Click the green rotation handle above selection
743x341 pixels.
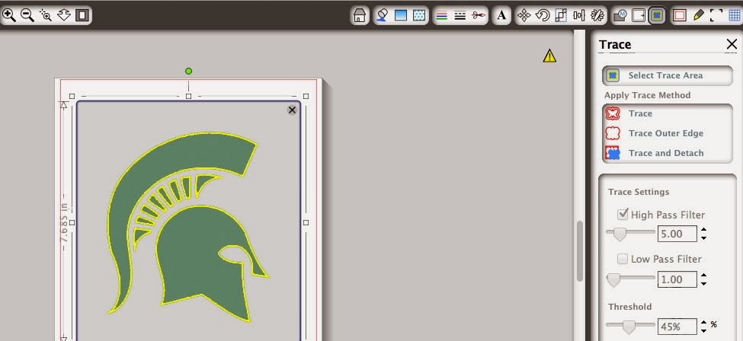coord(188,71)
